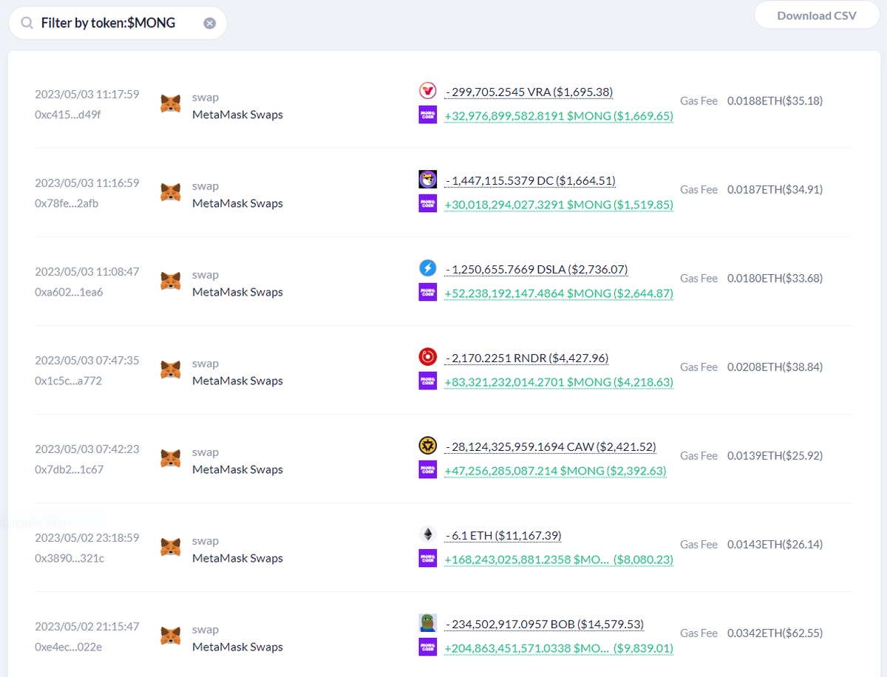Image resolution: width=887 pixels, height=677 pixels.
Task: Click the search magnifier icon
Action: click(x=27, y=23)
